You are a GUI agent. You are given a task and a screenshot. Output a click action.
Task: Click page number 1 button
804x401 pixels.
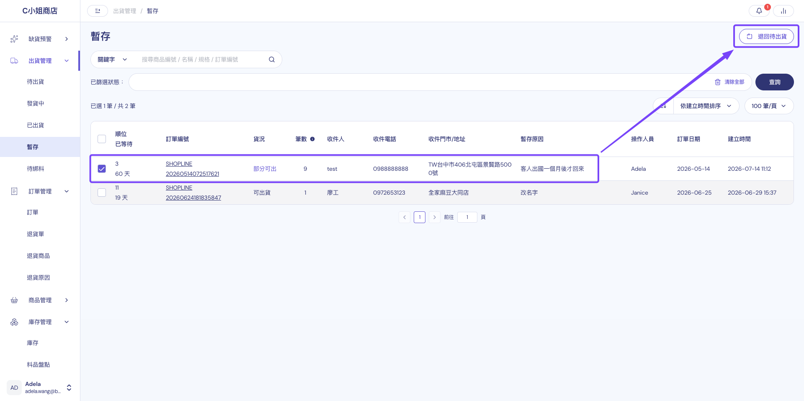click(x=420, y=217)
